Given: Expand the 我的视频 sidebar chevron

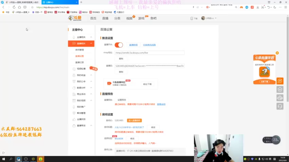Looking at the screenshot, I should pyautogui.click(x=91, y=100).
